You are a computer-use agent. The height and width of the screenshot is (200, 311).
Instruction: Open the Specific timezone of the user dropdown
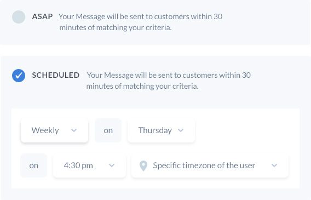pyautogui.click(x=210, y=165)
